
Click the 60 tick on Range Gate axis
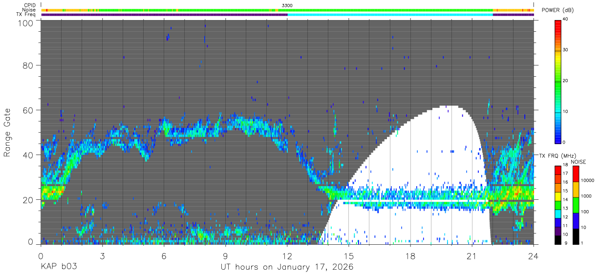[x=28, y=110]
